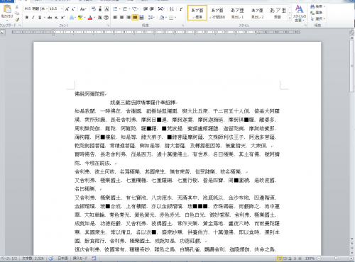Shrink font size with small A icon
355x262 pixels.
[x=73, y=9]
